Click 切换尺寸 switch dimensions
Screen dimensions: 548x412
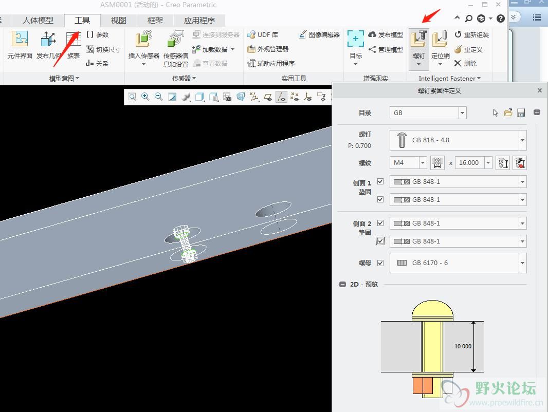point(103,49)
